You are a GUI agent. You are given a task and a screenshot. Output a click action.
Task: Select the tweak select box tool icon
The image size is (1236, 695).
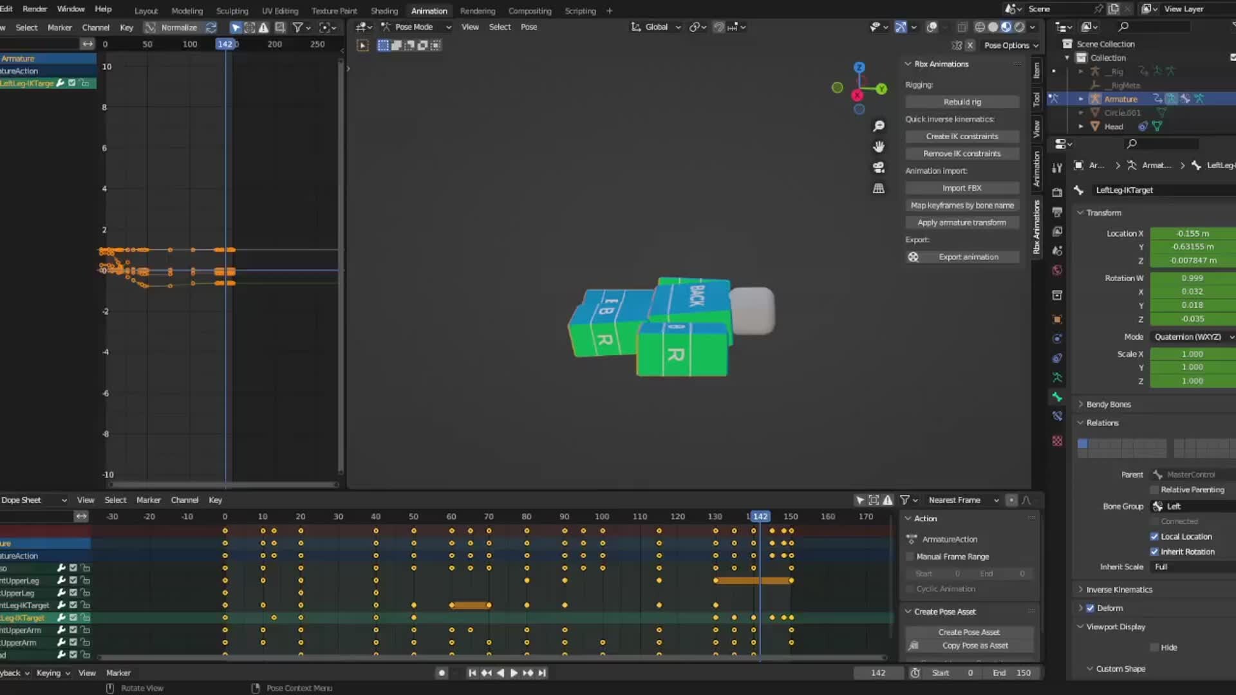pyautogui.click(x=383, y=45)
